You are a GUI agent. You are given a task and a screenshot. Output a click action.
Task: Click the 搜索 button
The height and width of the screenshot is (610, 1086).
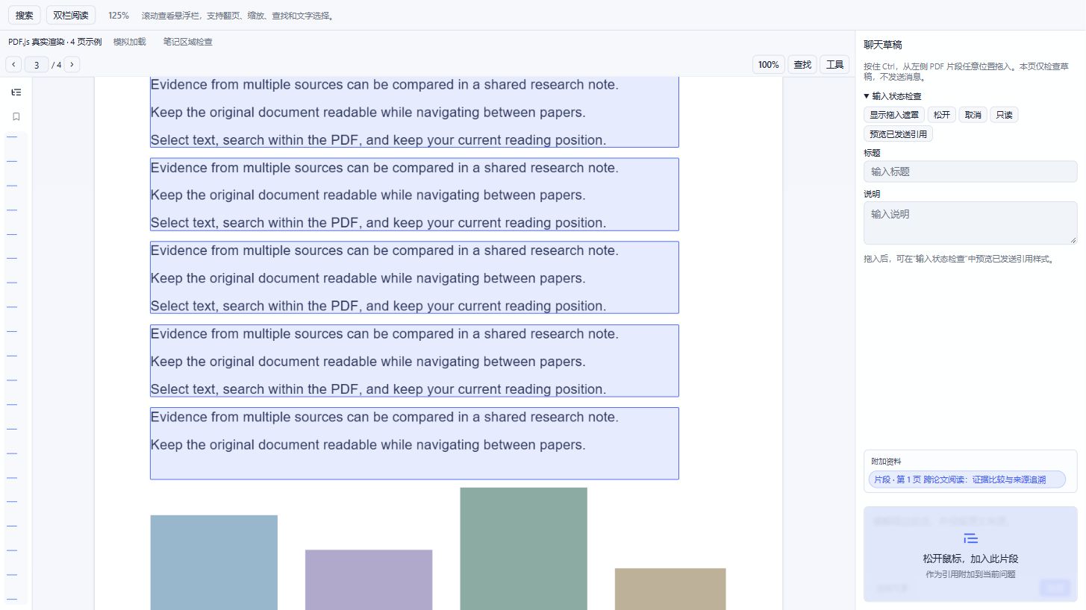coord(25,15)
